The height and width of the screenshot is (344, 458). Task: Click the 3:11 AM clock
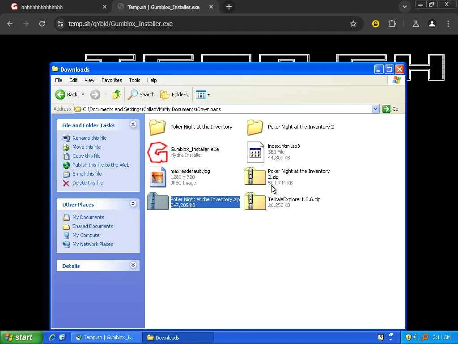click(441, 337)
